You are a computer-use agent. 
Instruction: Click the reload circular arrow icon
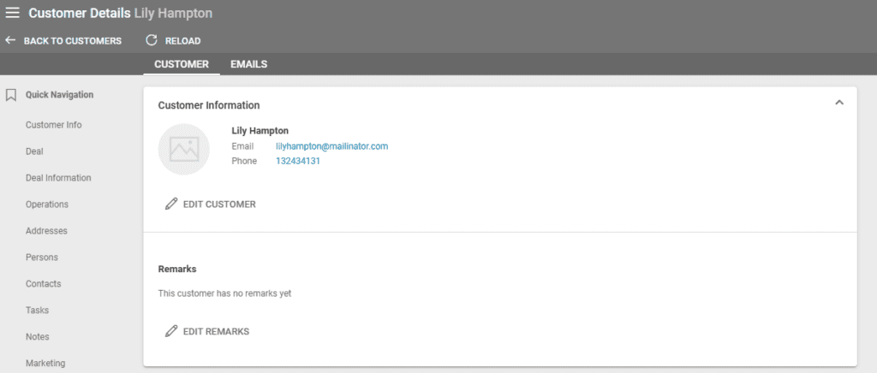[x=152, y=40]
